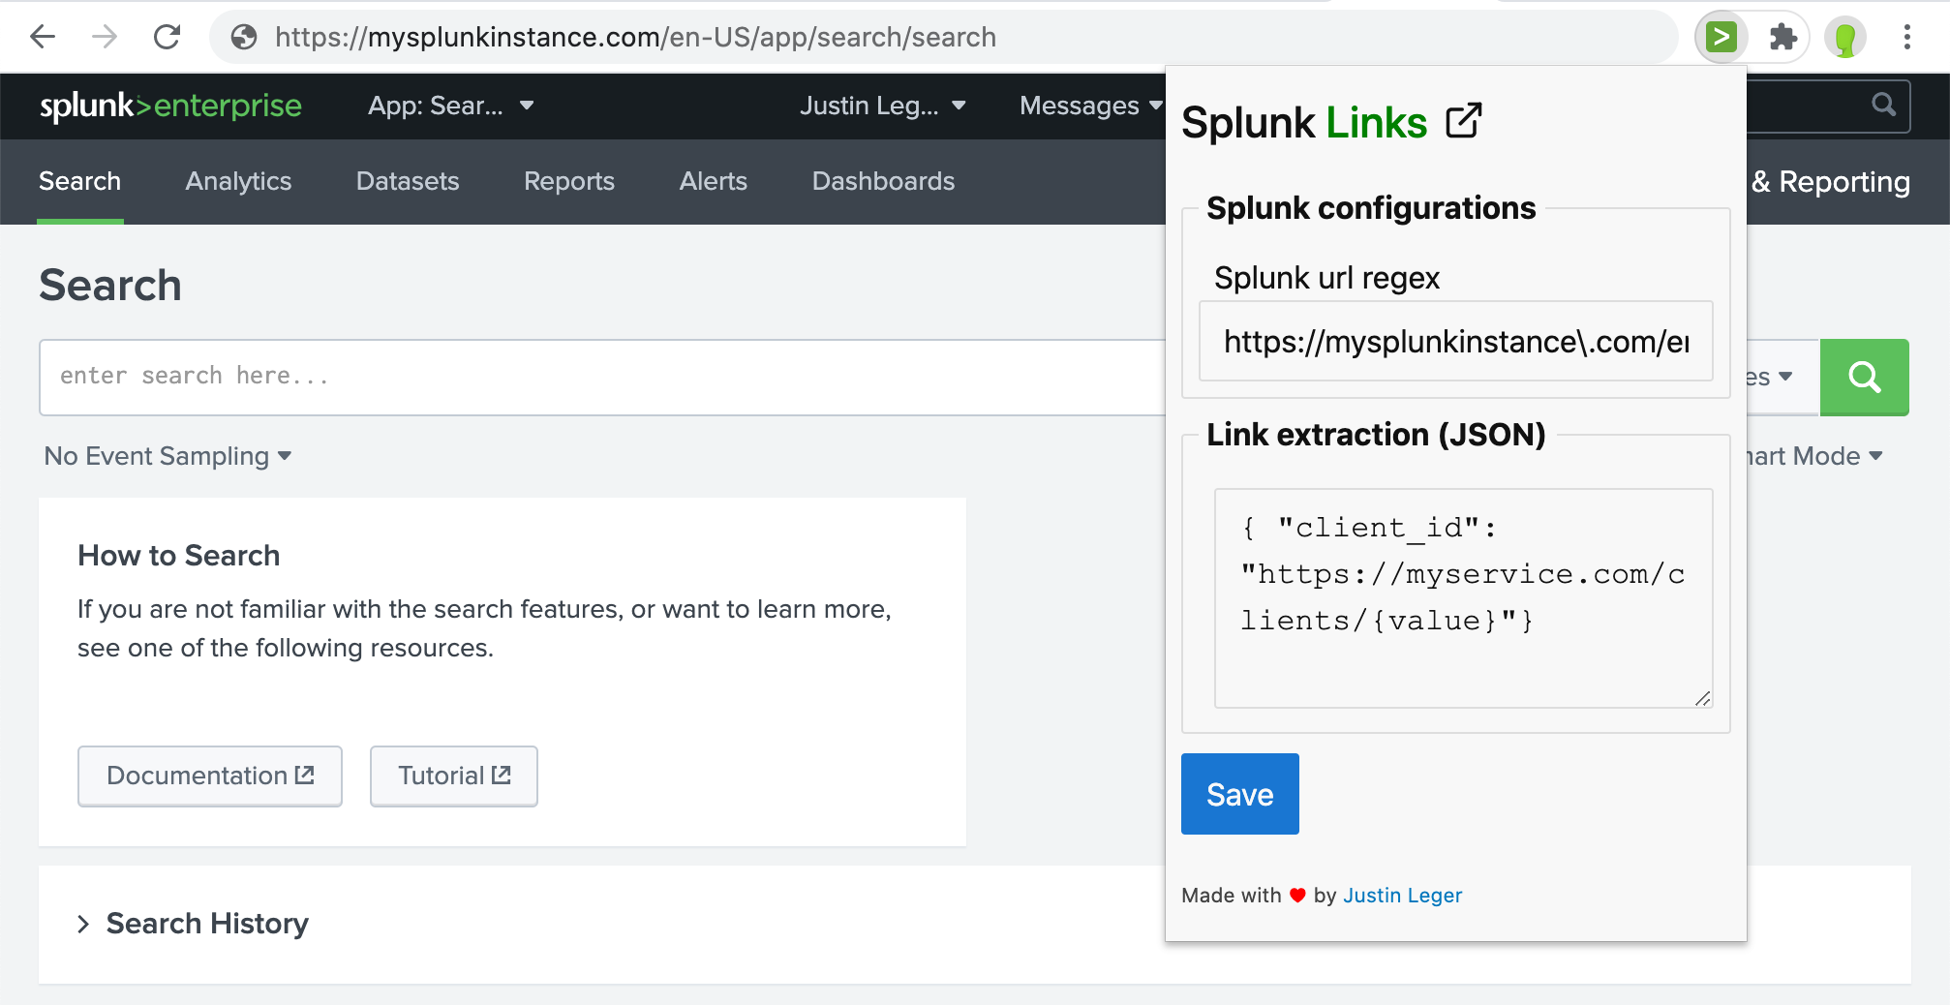Expand the No Event Sampling dropdown
The image size is (1950, 1005).
[x=167, y=455]
